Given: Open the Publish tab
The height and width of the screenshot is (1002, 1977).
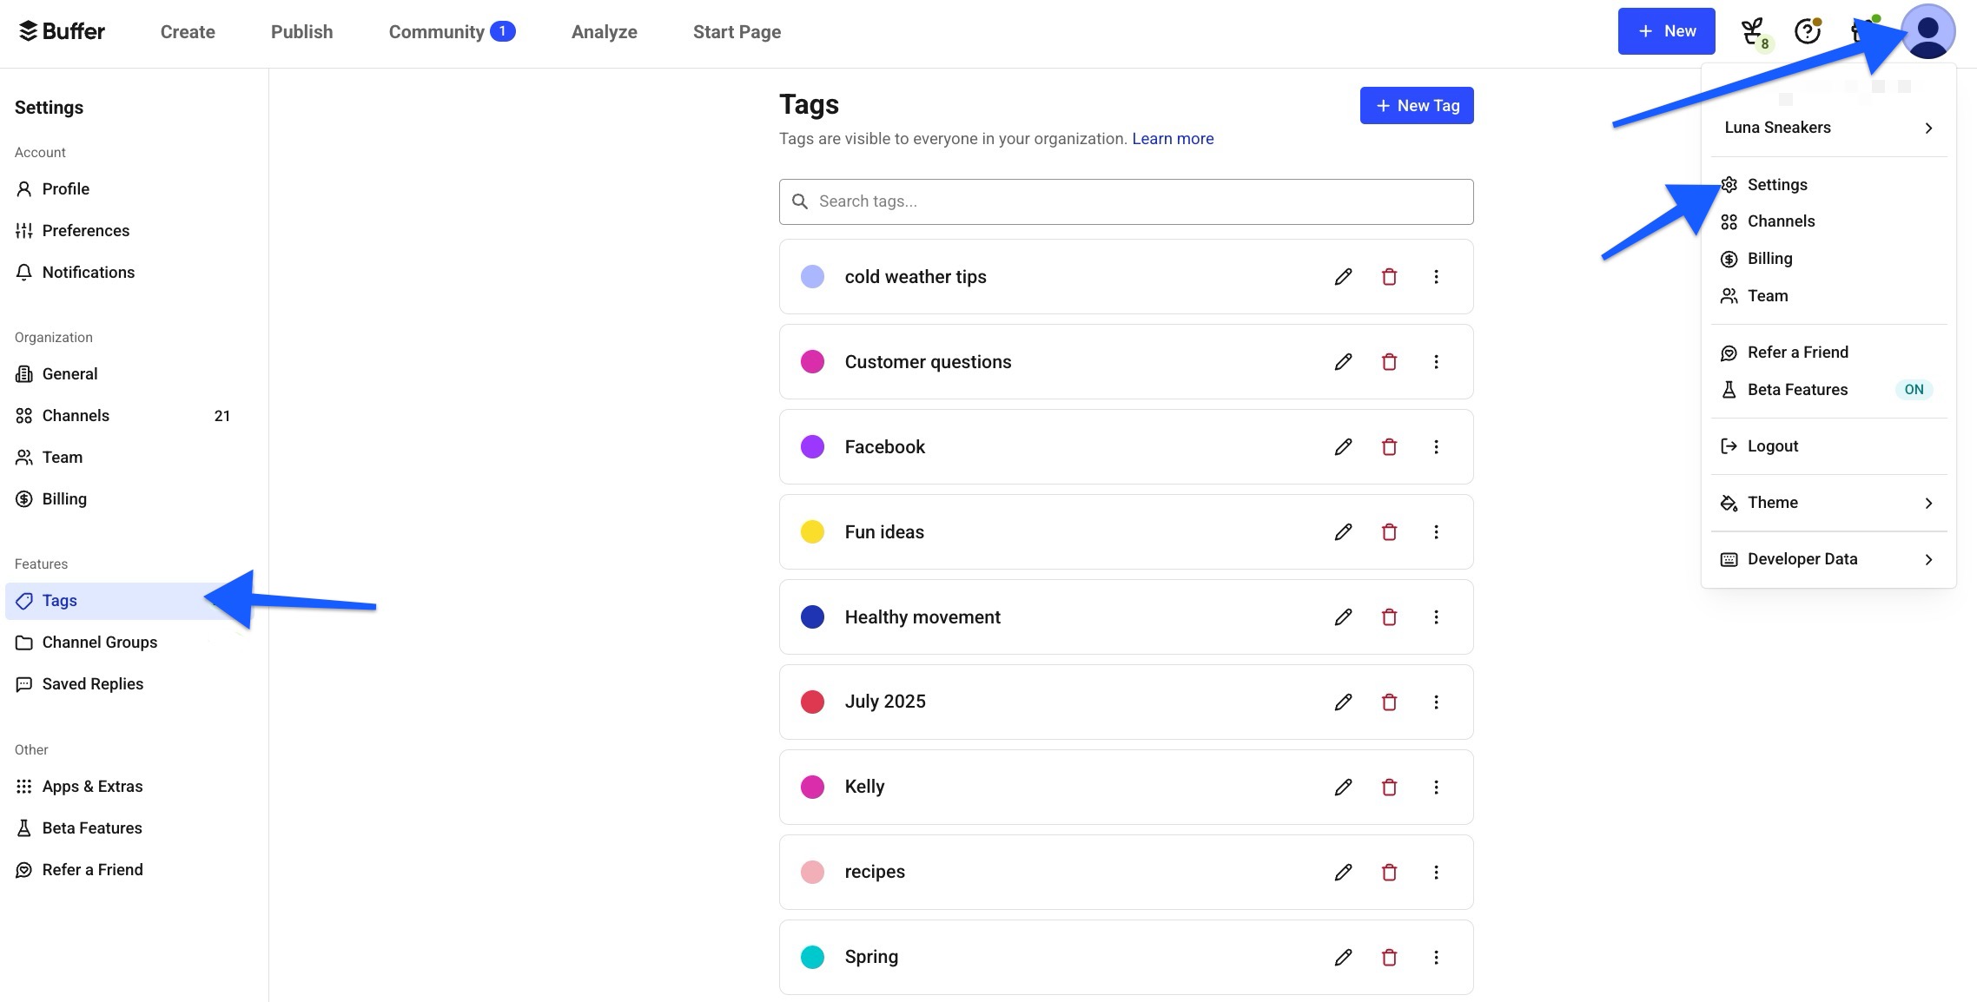Looking at the screenshot, I should coord(301,32).
